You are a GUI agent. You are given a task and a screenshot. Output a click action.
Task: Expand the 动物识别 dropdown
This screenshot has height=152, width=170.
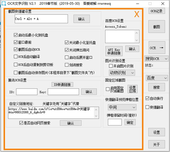click(x=122, y=73)
